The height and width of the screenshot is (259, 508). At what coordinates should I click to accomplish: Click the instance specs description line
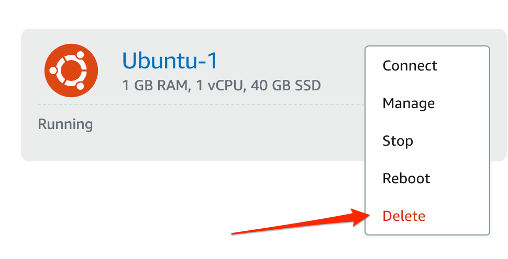click(x=221, y=85)
